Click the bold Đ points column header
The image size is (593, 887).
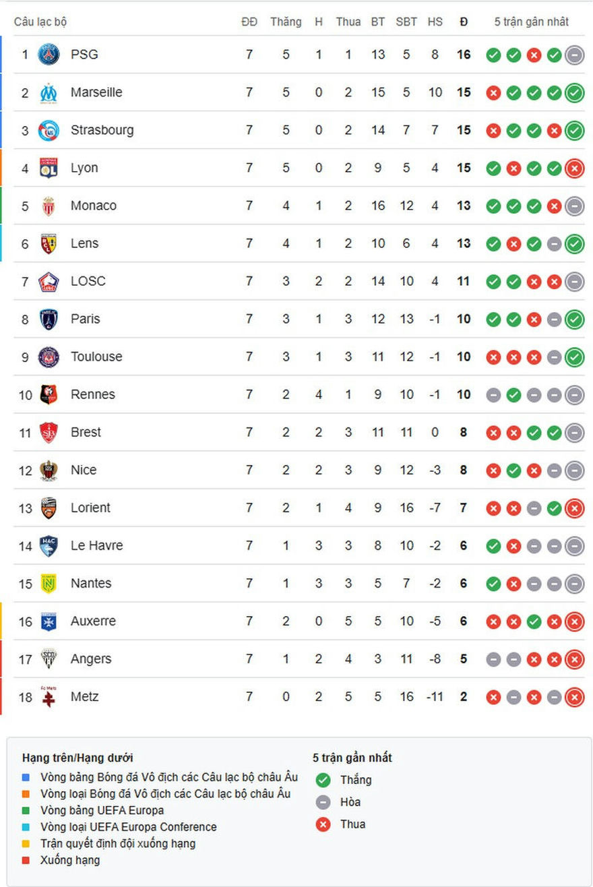click(464, 22)
